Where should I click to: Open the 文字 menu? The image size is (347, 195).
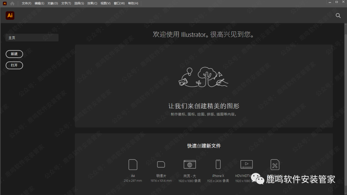tap(66, 3)
